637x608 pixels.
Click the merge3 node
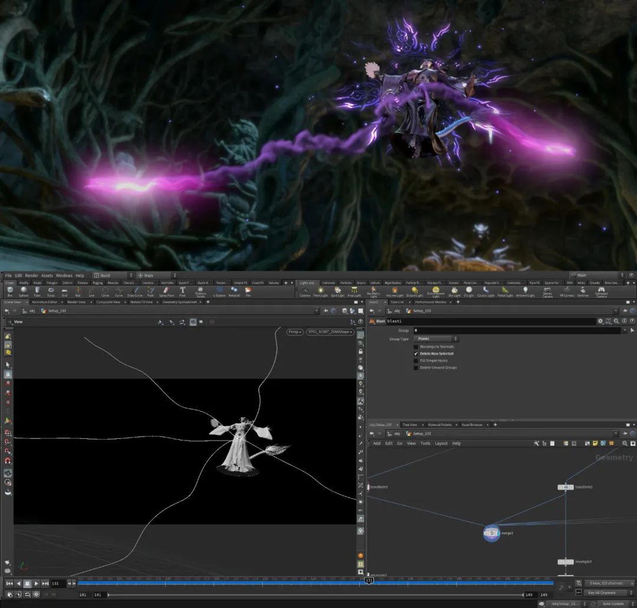(491, 533)
